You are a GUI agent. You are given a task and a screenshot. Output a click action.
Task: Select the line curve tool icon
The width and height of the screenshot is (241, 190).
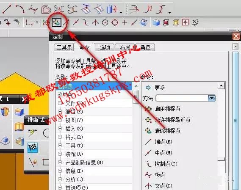7,9
